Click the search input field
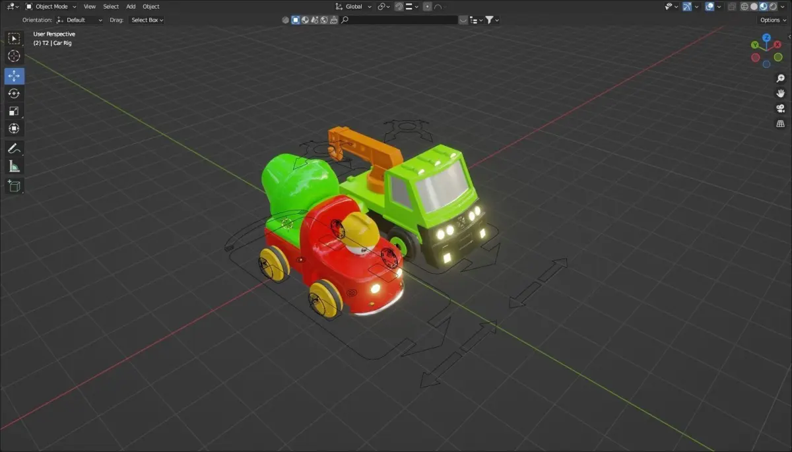Image resolution: width=792 pixels, height=452 pixels. [399, 20]
